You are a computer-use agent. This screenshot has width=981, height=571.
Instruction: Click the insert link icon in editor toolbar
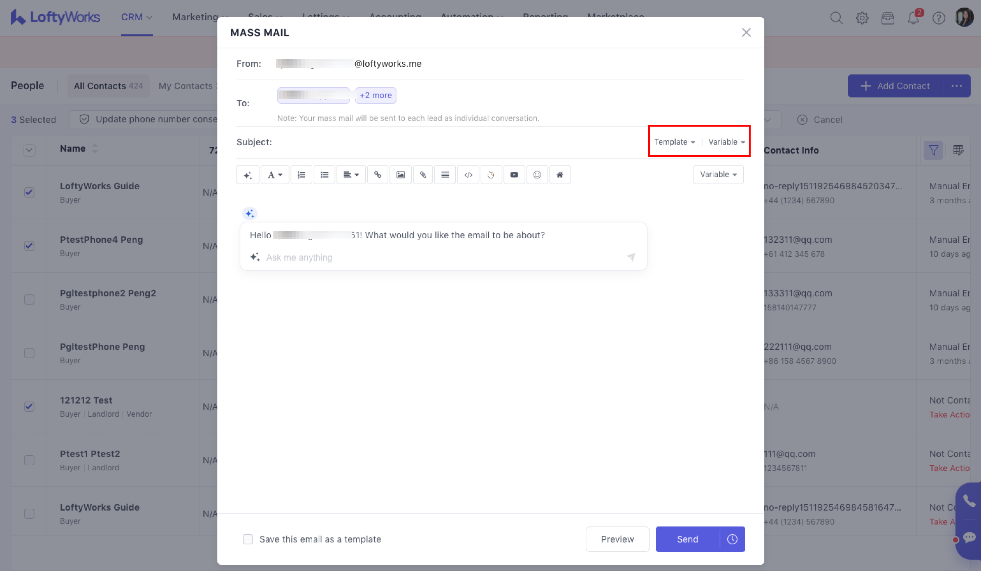[377, 174]
